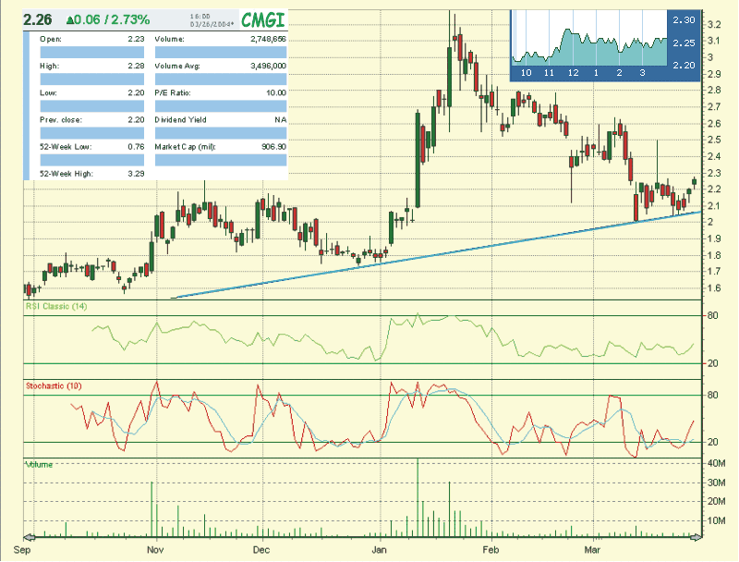This screenshot has height=562, width=739.
Task: Click the 2.30 label on the mini chart
Action: [x=684, y=19]
